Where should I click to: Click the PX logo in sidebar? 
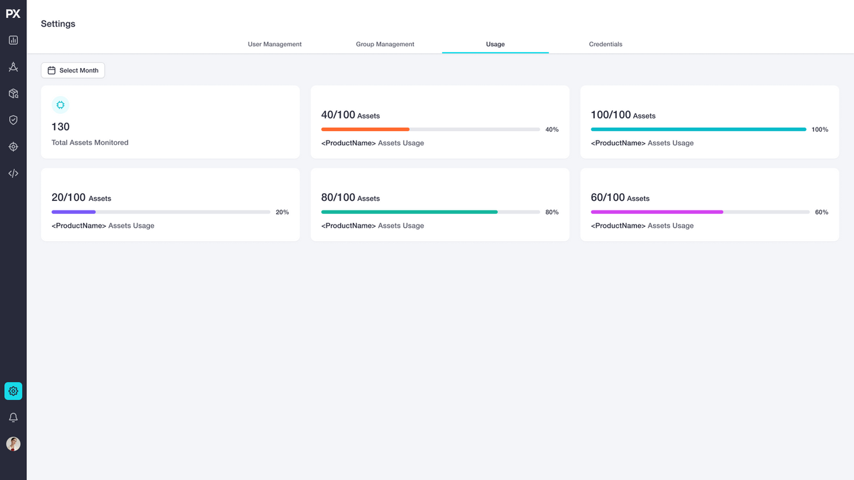[x=13, y=14]
